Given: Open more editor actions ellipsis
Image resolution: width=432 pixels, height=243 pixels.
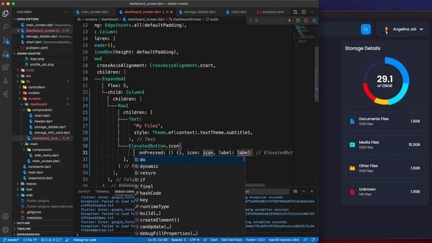Looking at the screenshot, I should 312,12.
